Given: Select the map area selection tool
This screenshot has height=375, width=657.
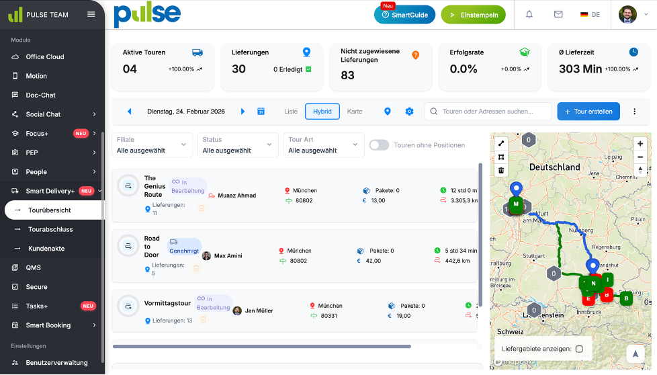Looking at the screenshot, I should 501,157.
